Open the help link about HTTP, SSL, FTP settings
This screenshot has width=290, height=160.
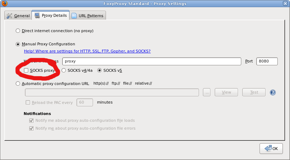pos(87,51)
